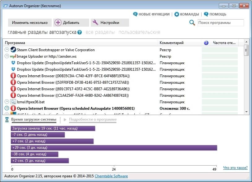The height and width of the screenshot is (182, 252).
Task: Click the delay clock icon on the Image Uploader row
Action: click(7, 56)
